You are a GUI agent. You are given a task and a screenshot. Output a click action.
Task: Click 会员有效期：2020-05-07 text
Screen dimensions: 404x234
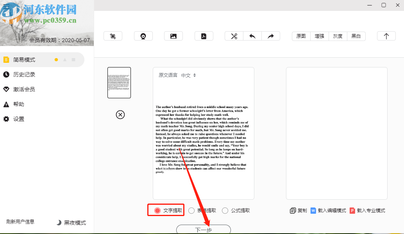pyautogui.click(x=59, y=40)
